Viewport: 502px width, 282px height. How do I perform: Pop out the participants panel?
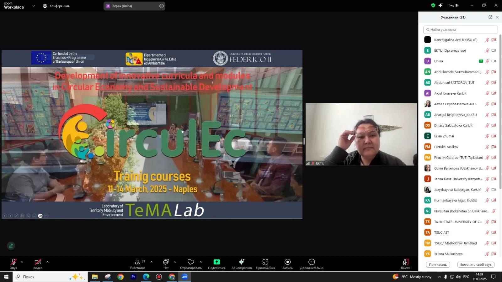pyautogui.click(x=490, y=17)
